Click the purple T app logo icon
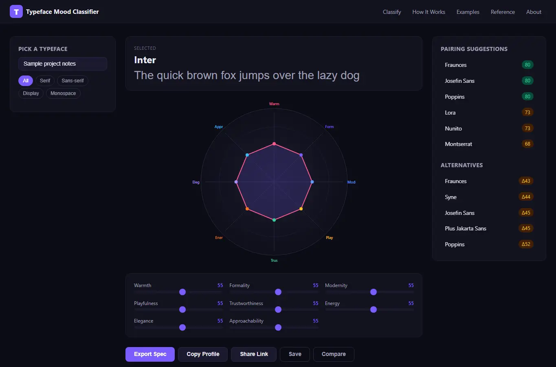 tap(16, 11)
